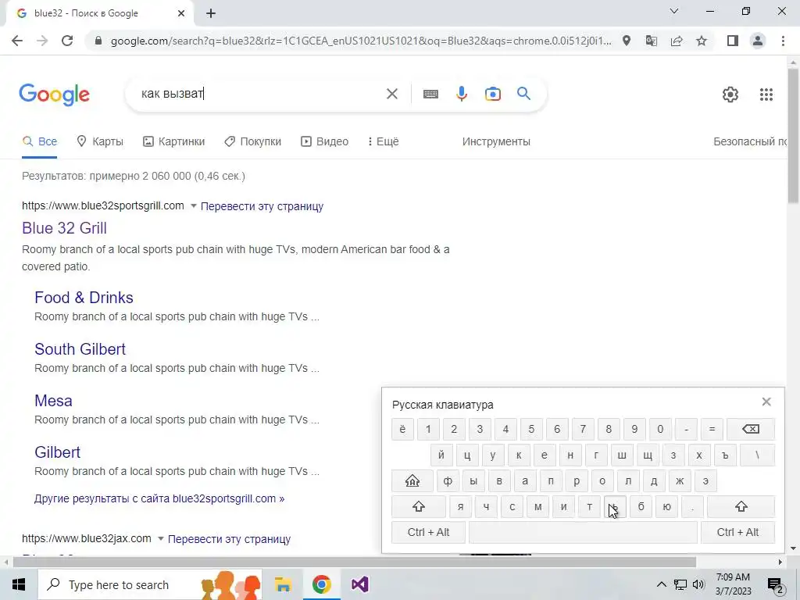Submit search with magnifier icon
Screen dimensions: 800x600
(x=523, y=94)
